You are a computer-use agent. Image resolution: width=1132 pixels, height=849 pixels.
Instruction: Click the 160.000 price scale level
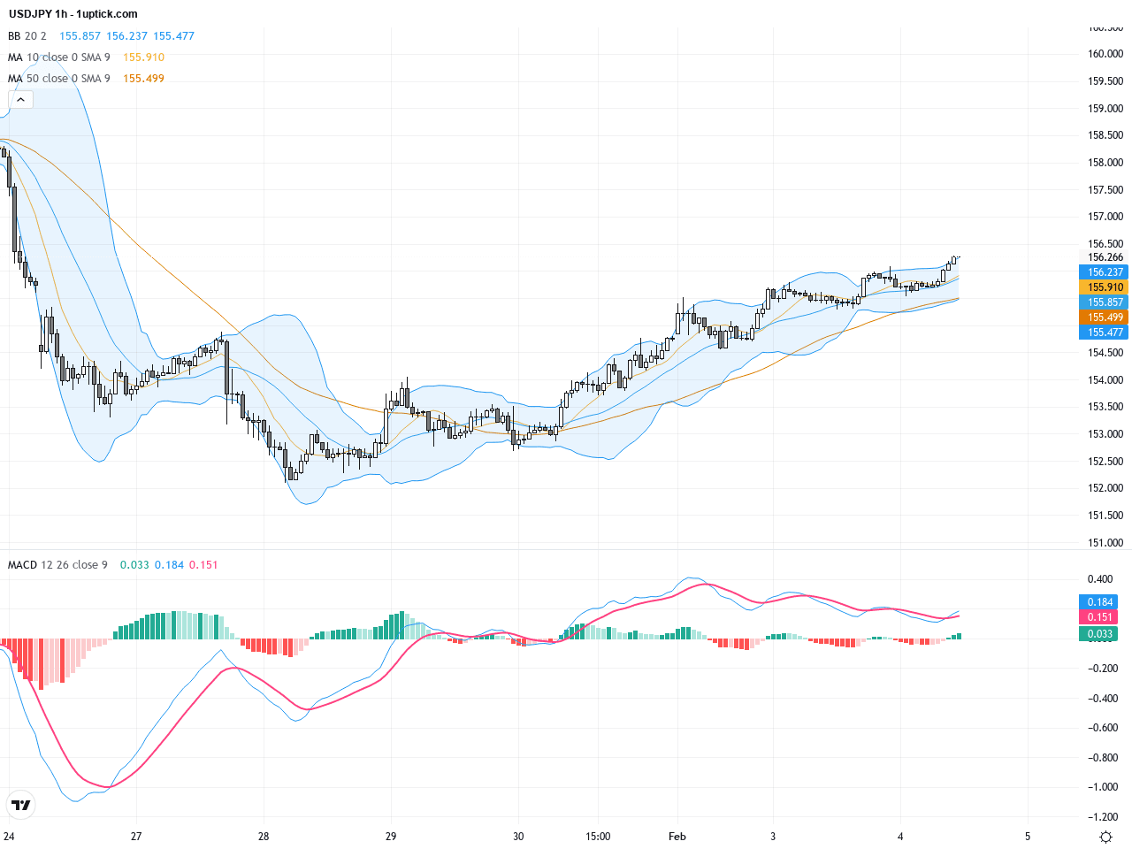pyautogui.click(x=1105, y=54)
